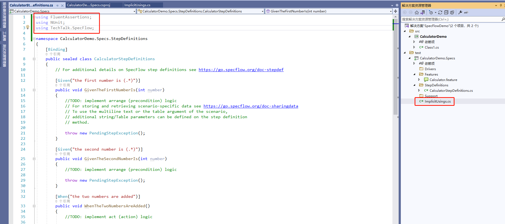Collapse the using directives block at line 1
This screenshot has width=505, height=224.
(x=34, y=17)
